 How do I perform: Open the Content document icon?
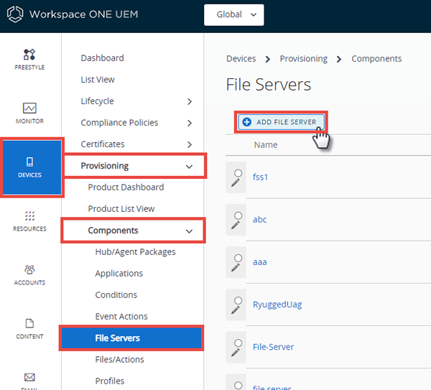(29, 323)
